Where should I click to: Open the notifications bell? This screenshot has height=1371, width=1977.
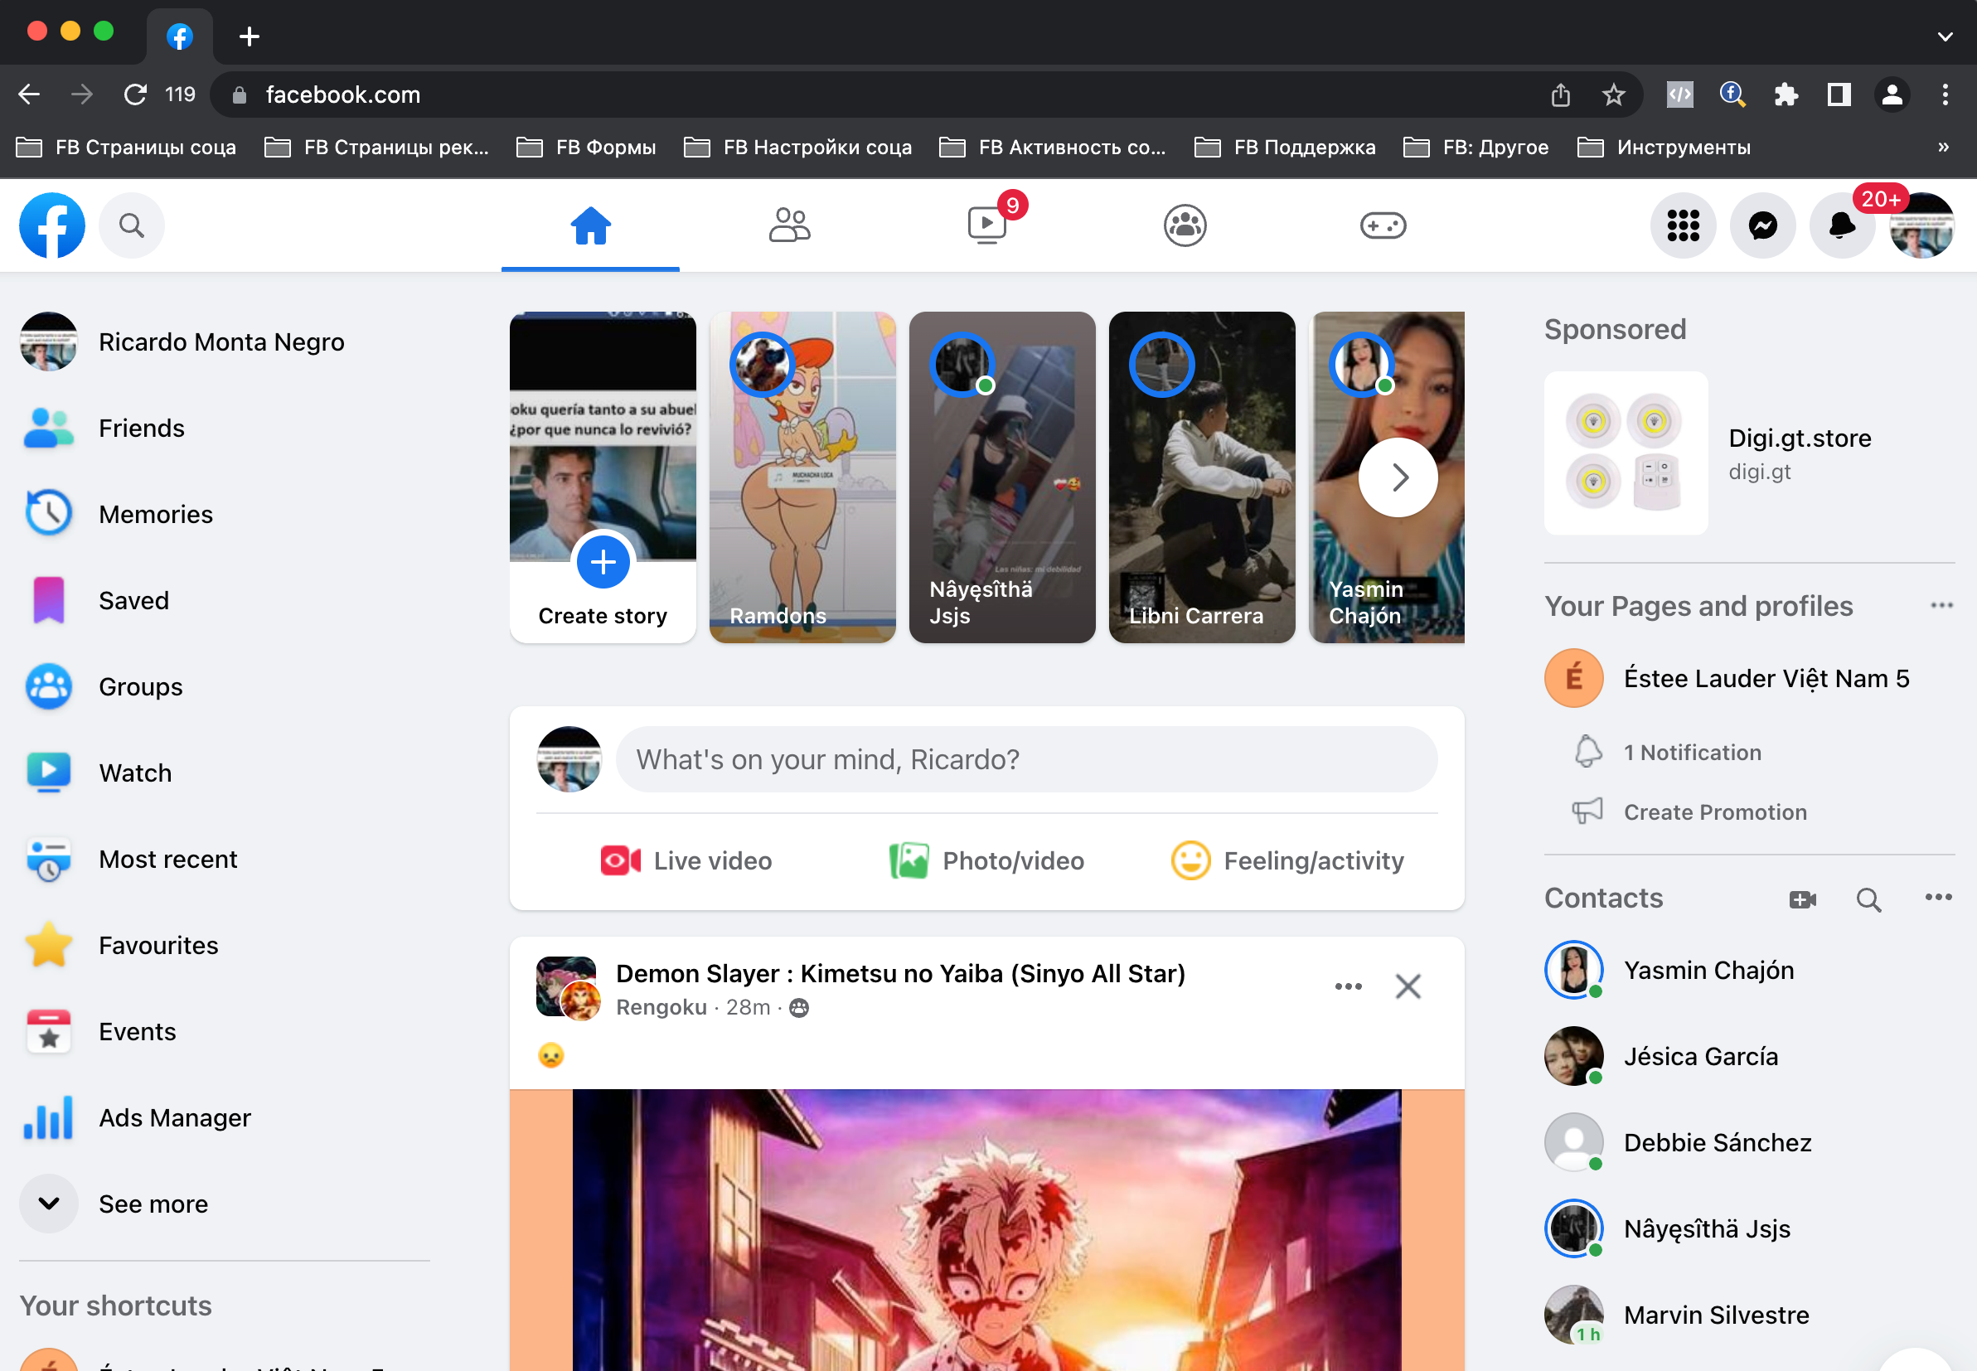pos(1842,226)
